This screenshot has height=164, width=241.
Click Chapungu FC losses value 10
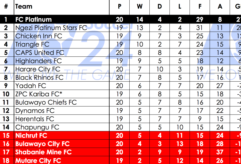click(x=180, y=127)
